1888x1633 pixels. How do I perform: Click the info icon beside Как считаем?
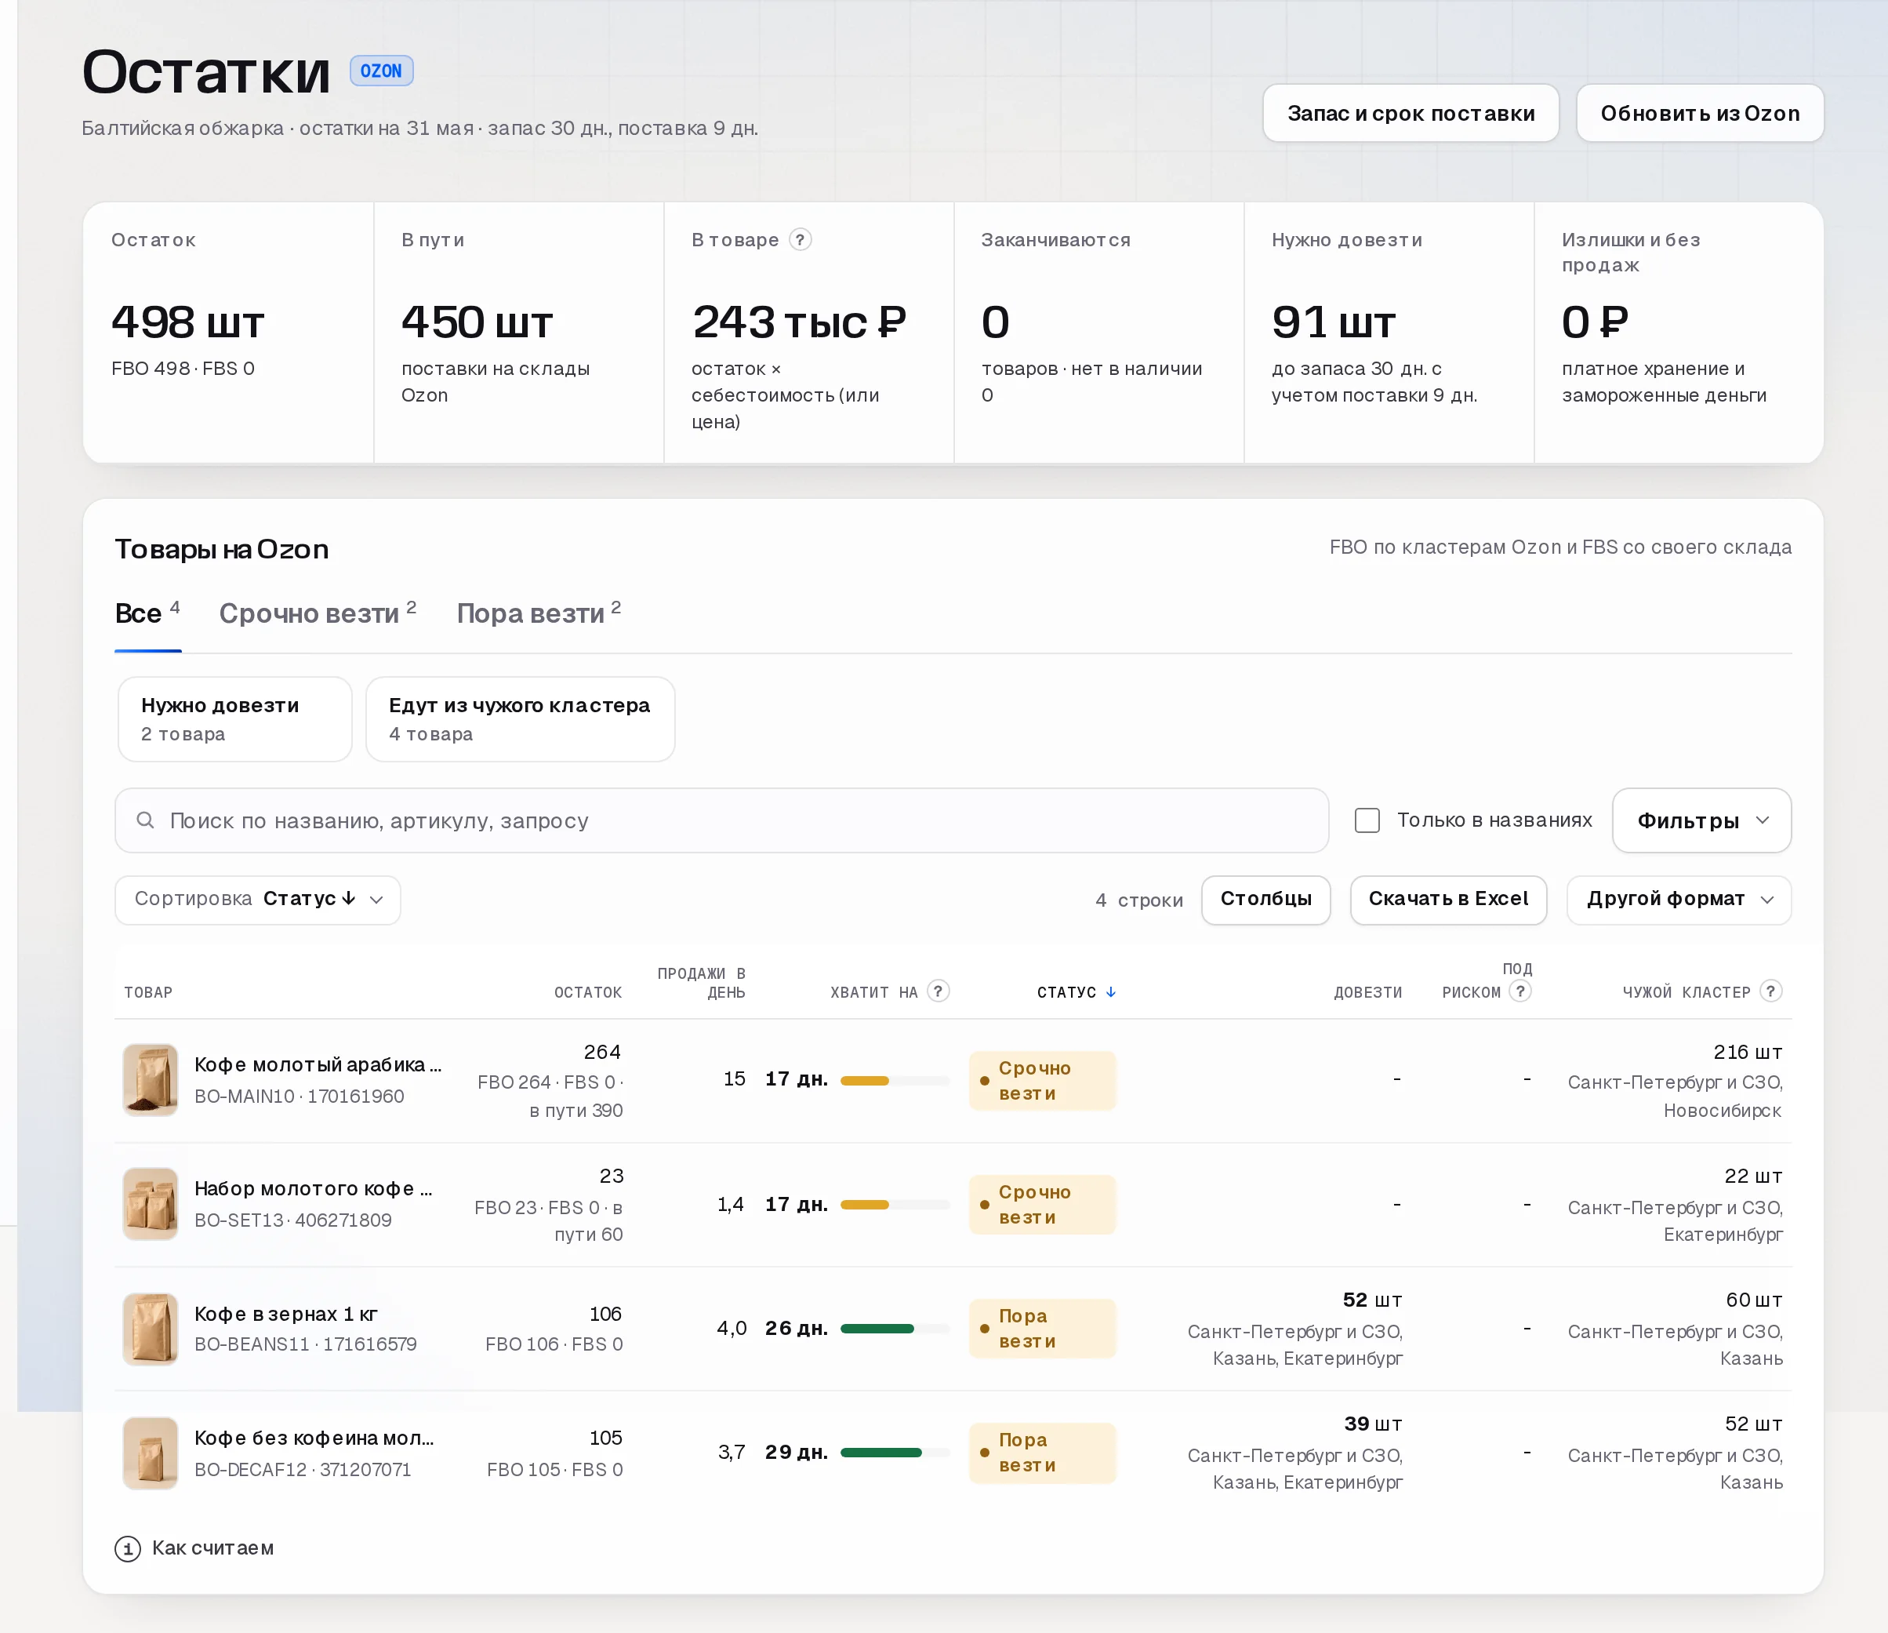[128, 1548]
